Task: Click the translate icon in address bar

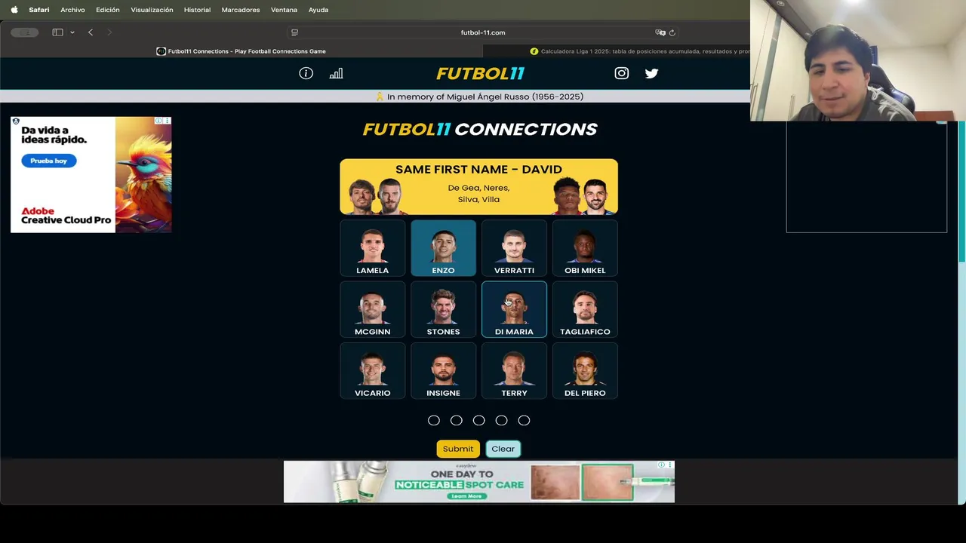Action: point(660,32)
